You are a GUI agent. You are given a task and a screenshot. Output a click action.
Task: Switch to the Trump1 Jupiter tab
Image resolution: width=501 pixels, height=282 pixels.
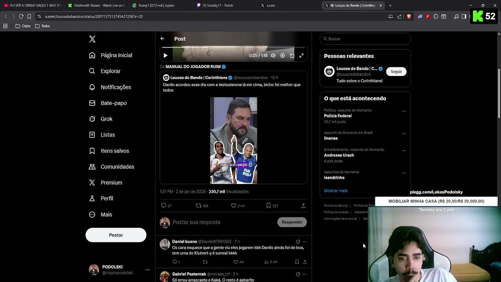pyautogui.click(x=160, y=5)
